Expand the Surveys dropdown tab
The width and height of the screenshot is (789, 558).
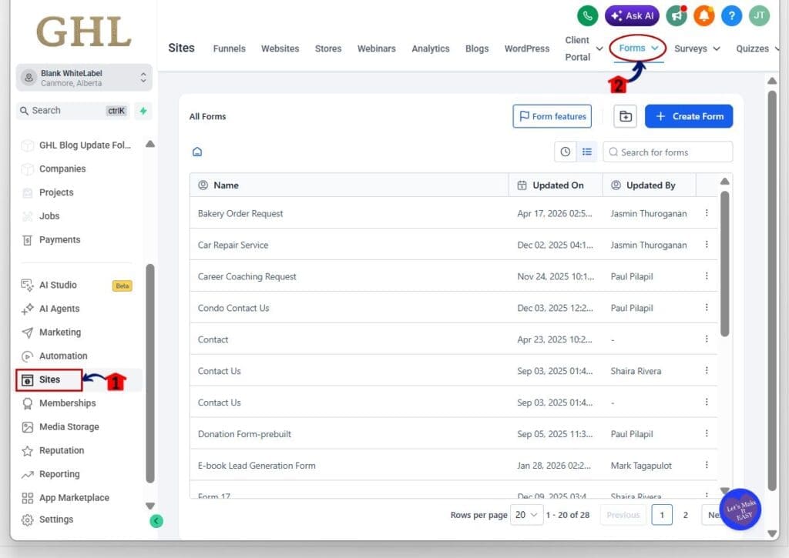(x=697, y=48)
